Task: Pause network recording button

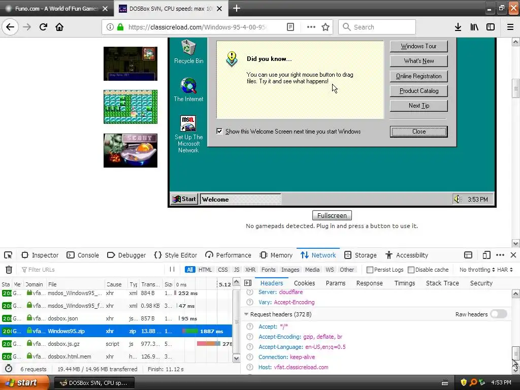Action: [172, 269]
